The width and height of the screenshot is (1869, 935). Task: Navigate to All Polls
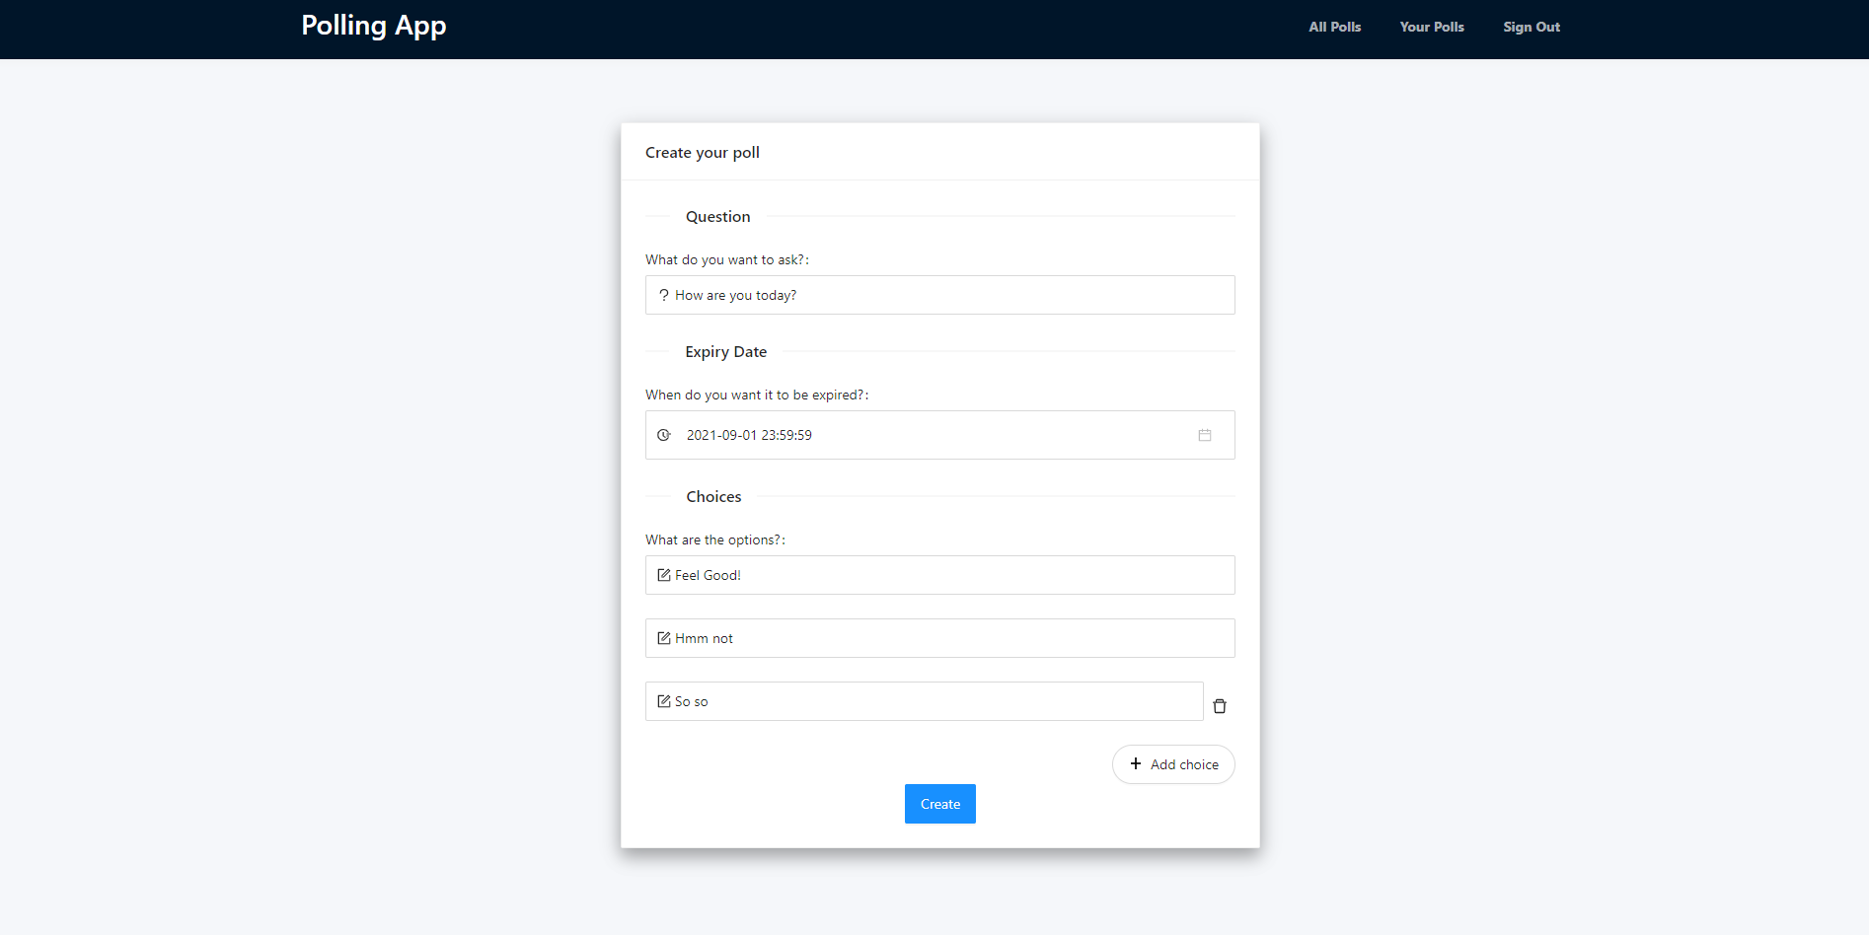point(1334,27)
